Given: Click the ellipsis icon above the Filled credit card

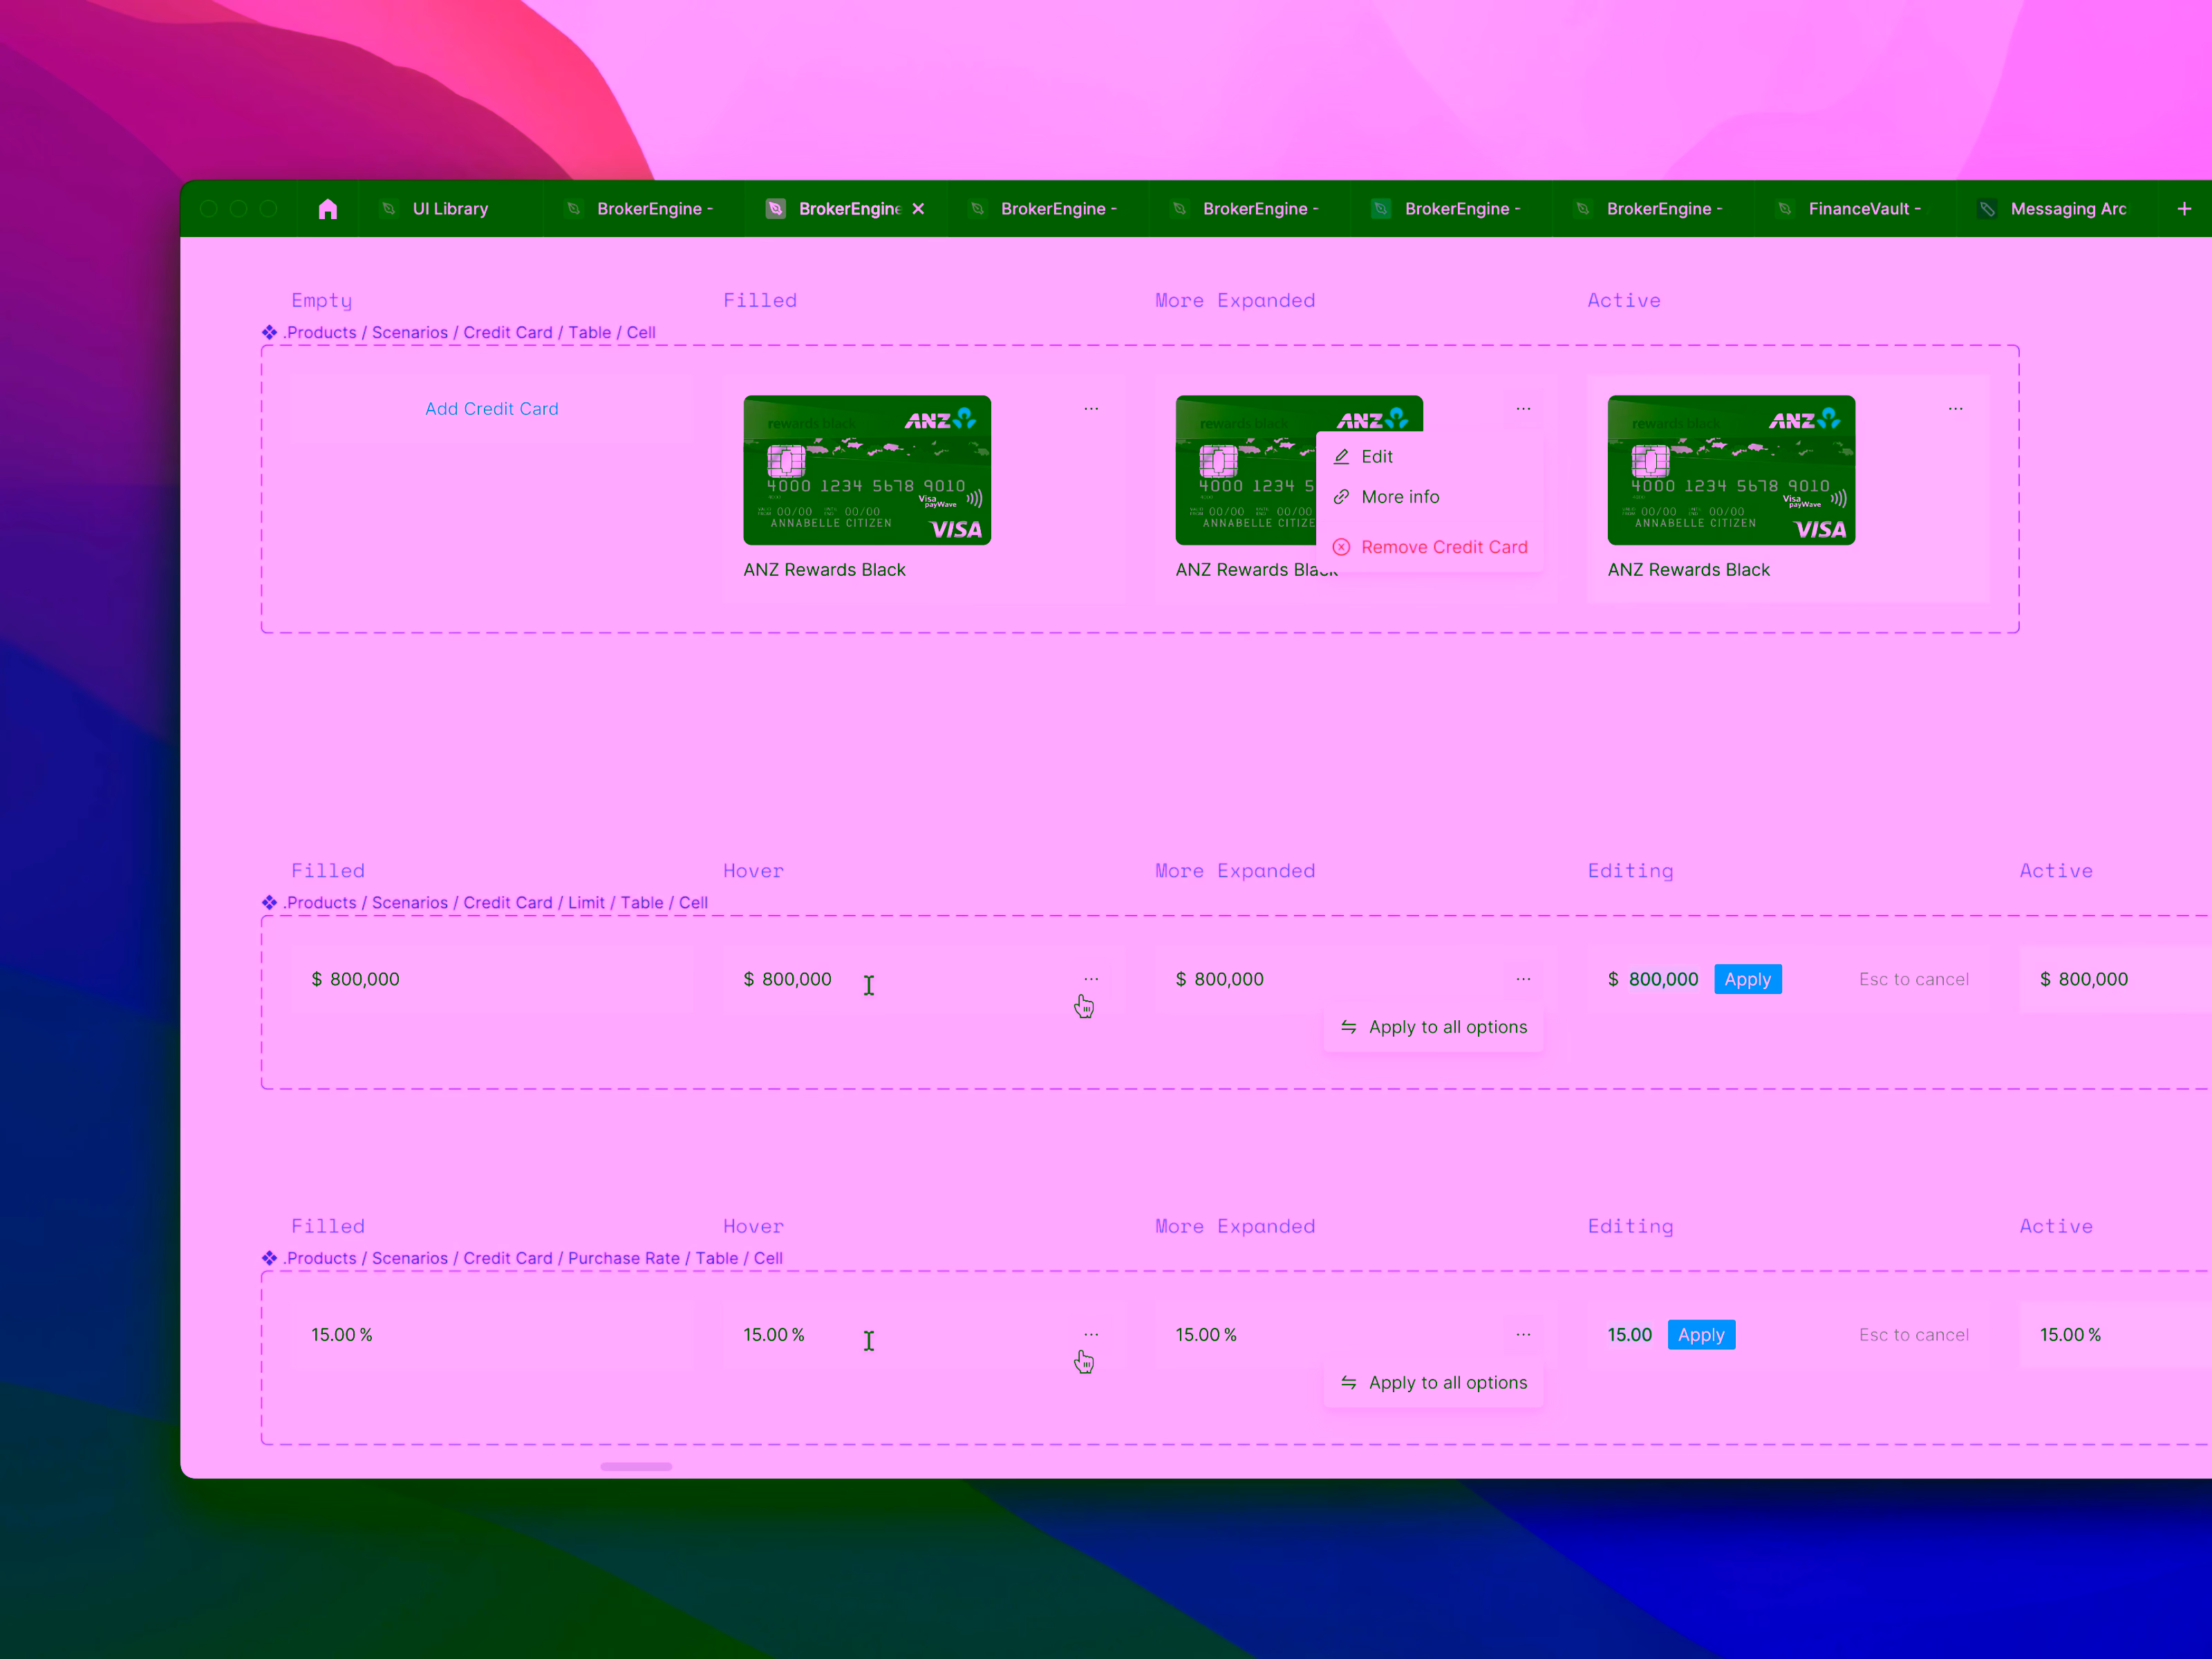Looking at the screenshot, I should 1091,408.
